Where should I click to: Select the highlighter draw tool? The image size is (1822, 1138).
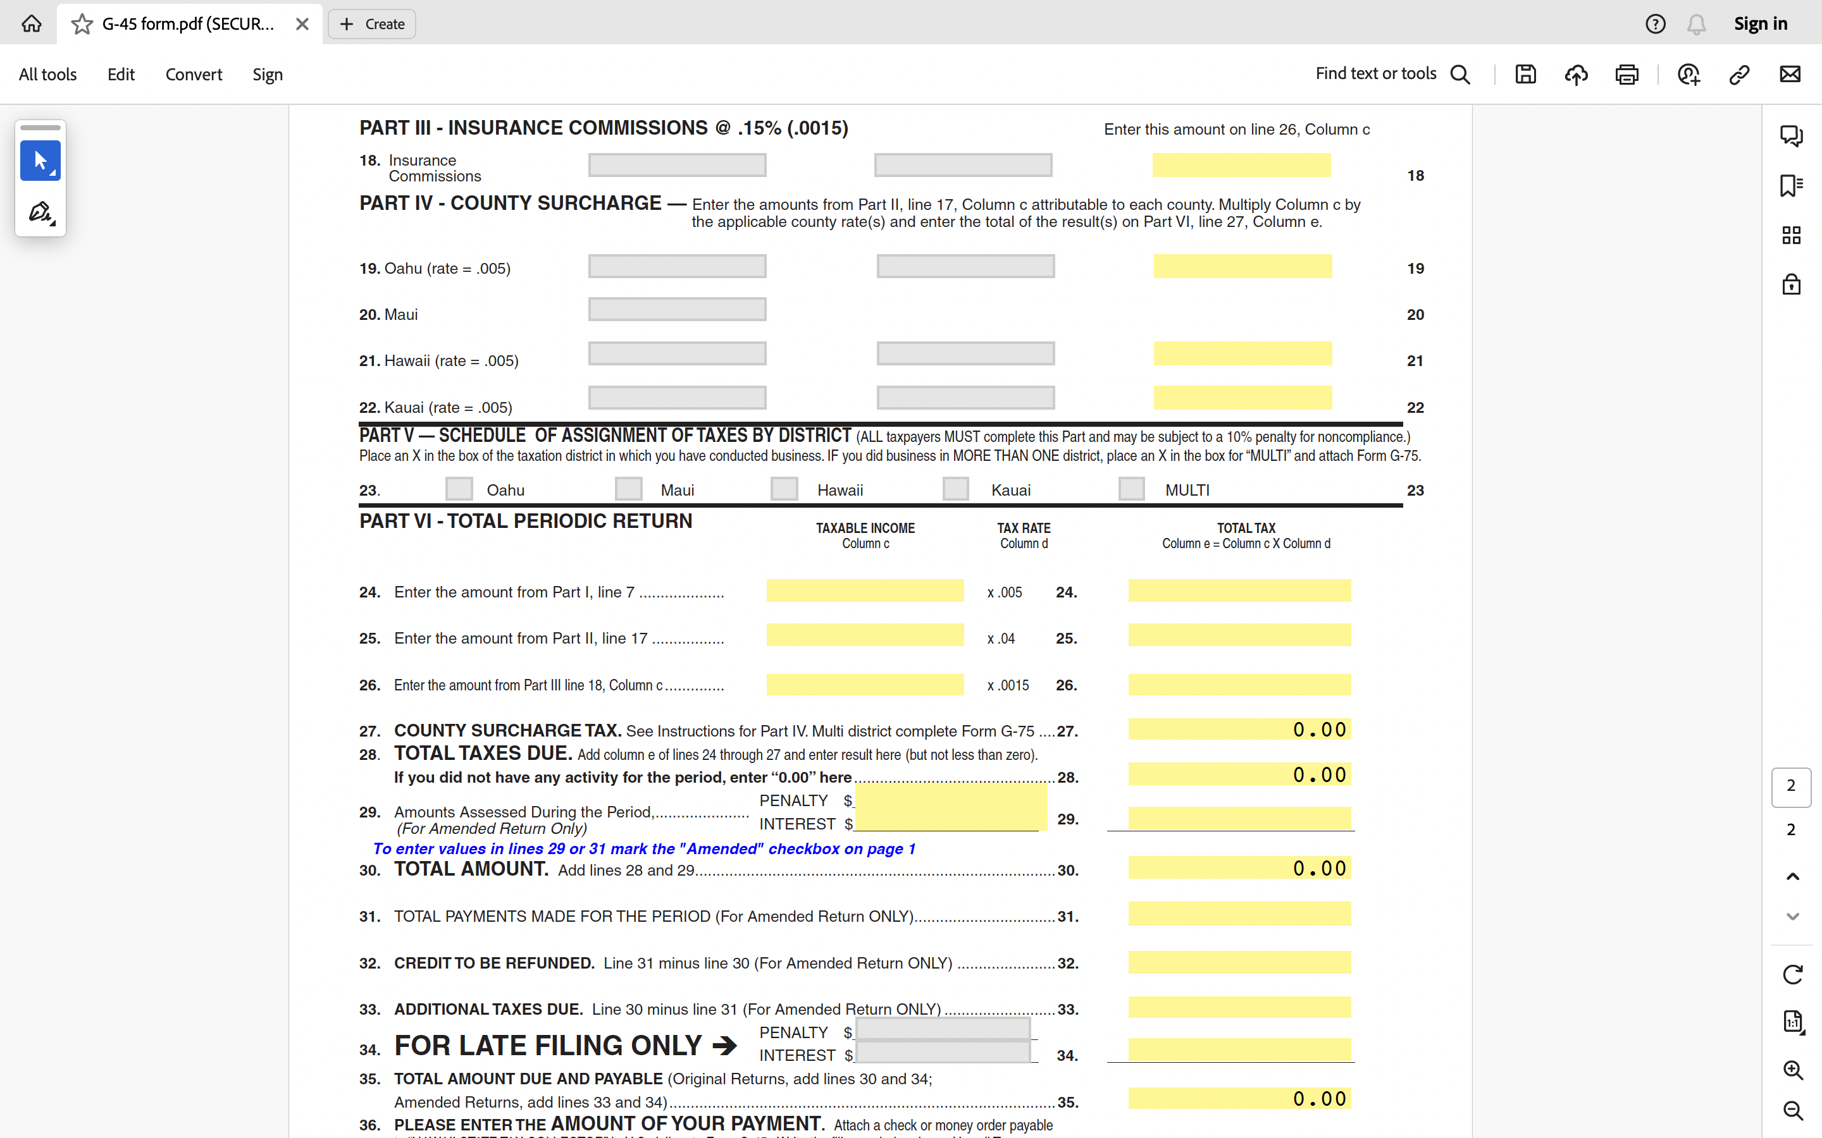tap(40, 212)
